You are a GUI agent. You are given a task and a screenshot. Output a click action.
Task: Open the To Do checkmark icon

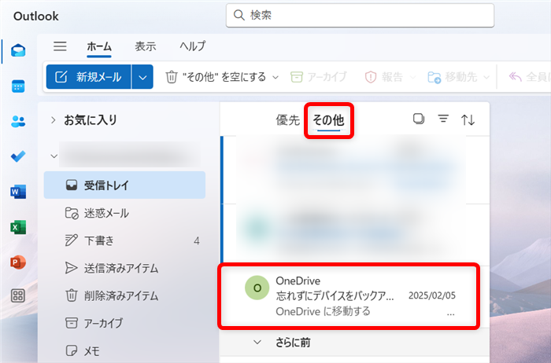pos(18,156)
